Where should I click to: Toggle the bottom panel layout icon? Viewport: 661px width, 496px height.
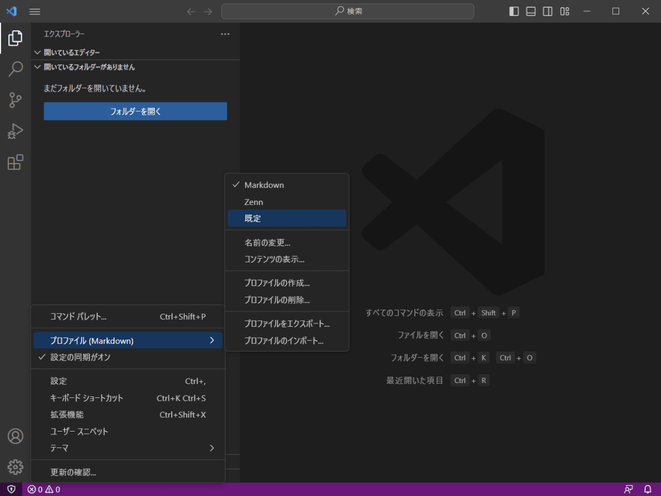(531, 12)
